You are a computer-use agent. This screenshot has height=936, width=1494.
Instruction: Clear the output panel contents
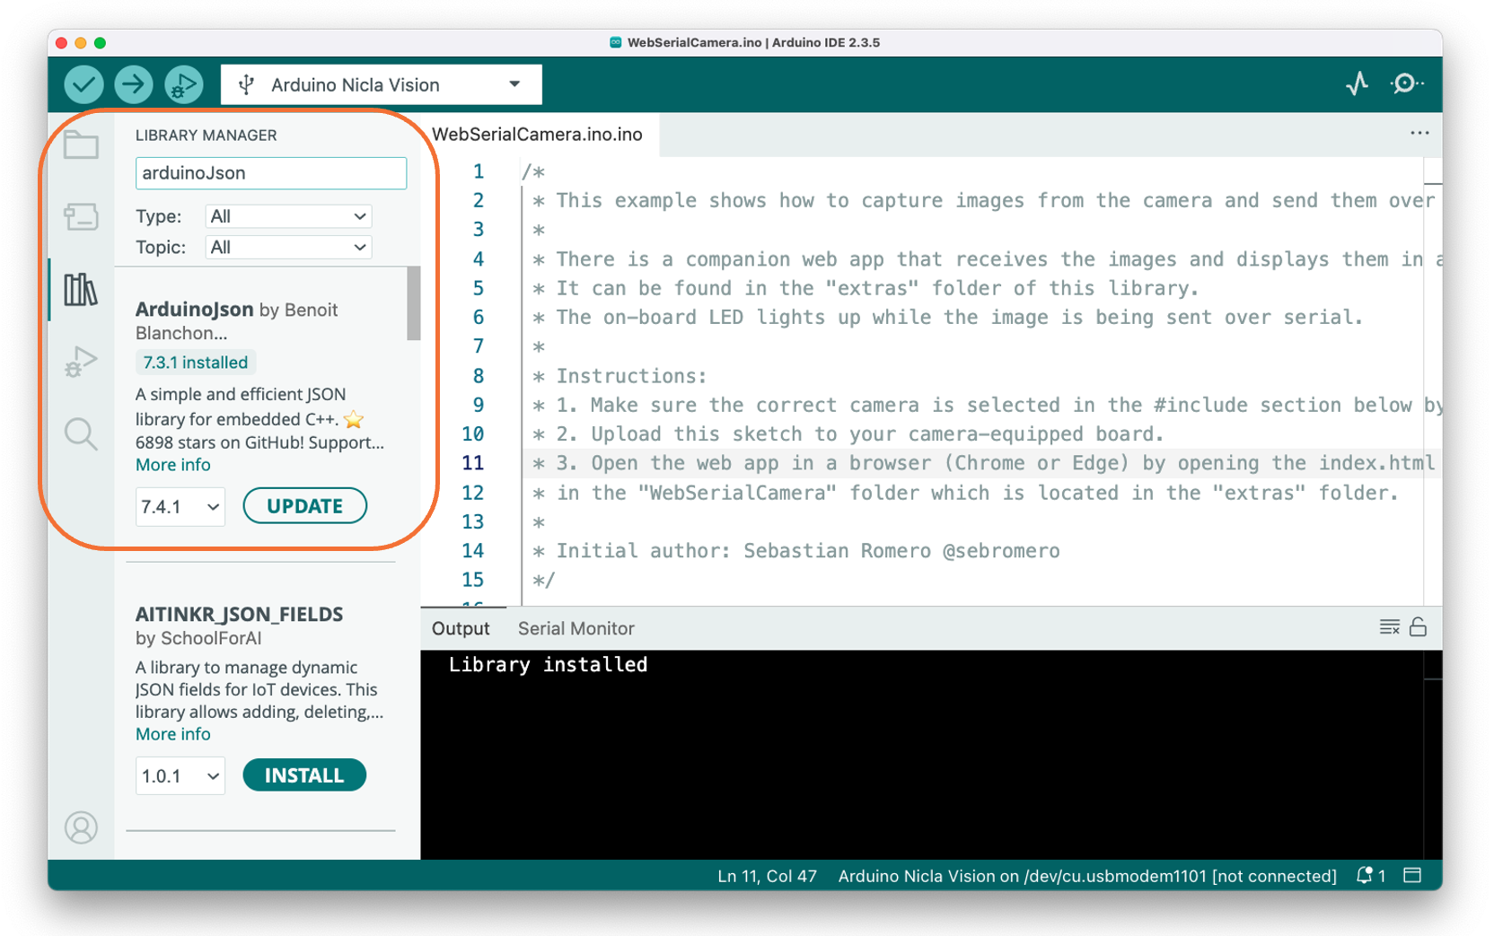(1389, 627)
